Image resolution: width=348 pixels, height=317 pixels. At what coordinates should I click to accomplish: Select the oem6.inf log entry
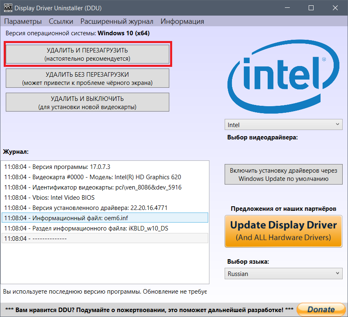click(105, 218)
